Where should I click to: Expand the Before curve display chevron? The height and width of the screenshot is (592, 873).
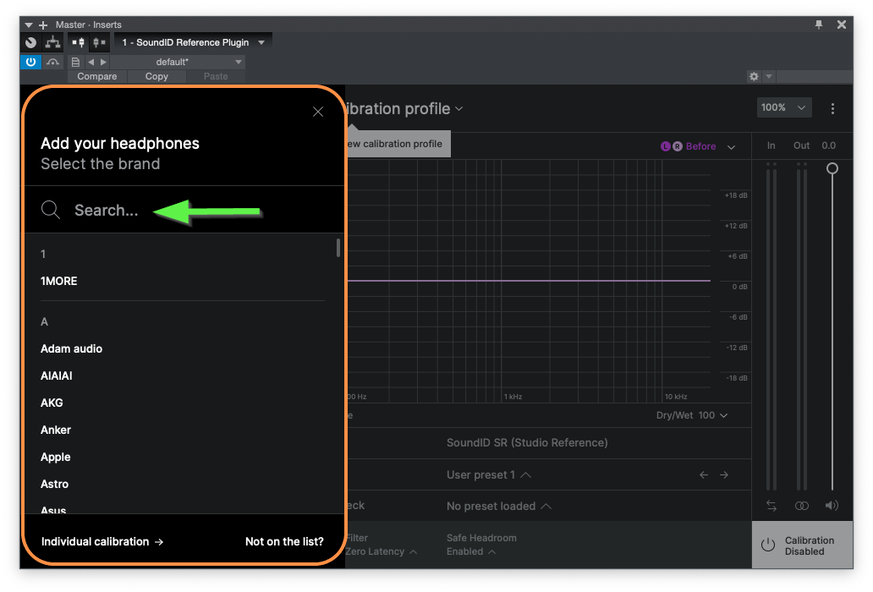[x=731, y=147]
